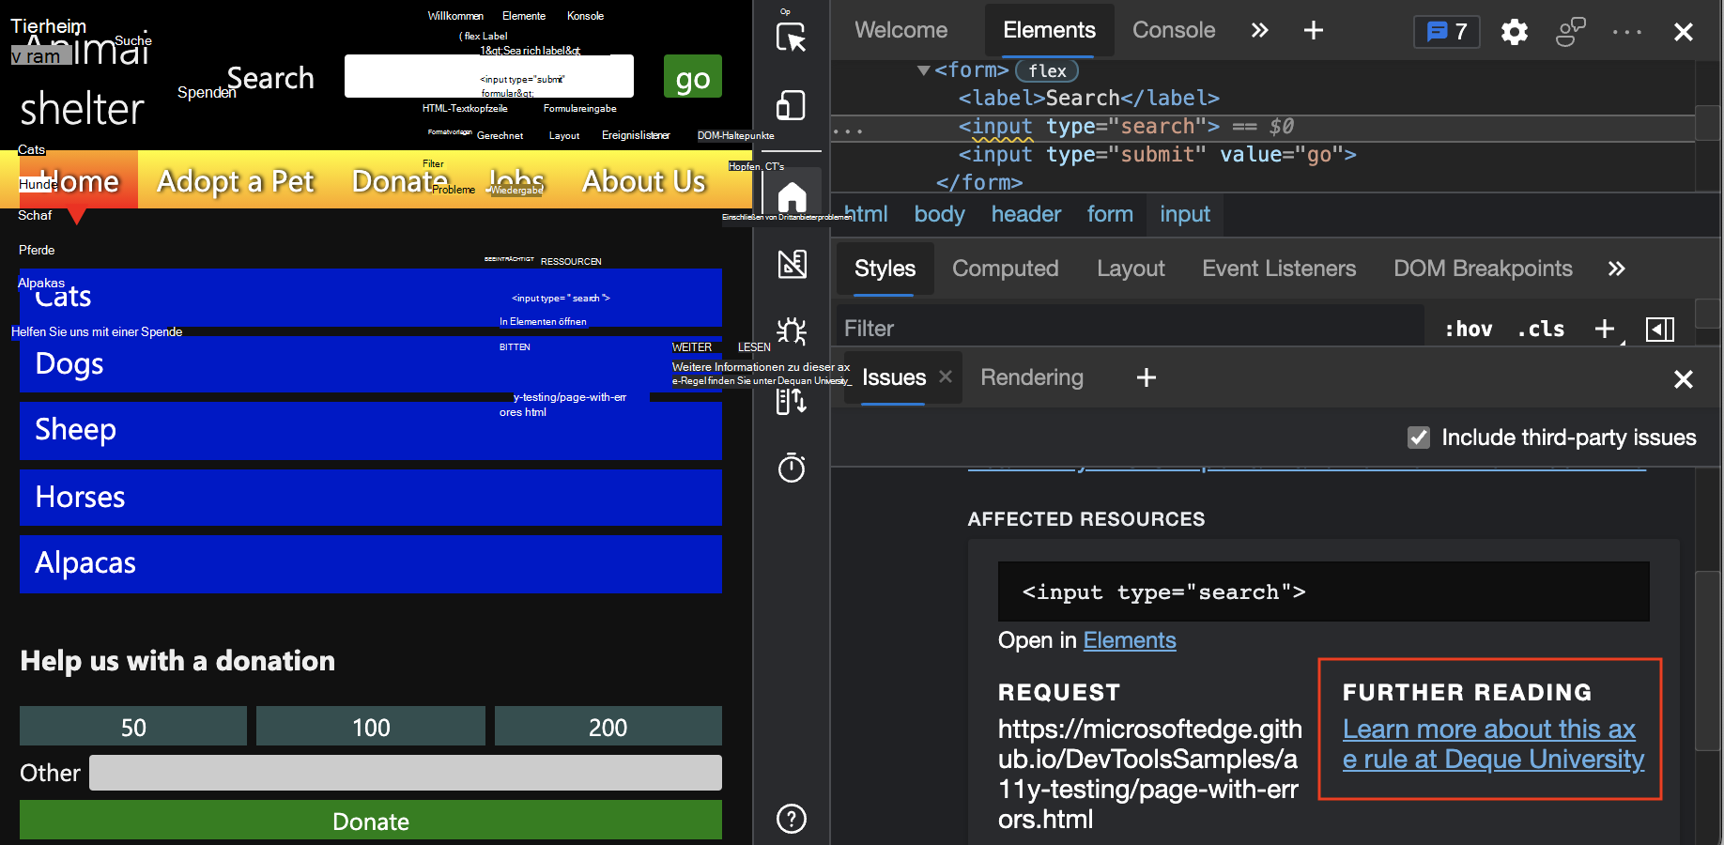The height and width of the screenshot is (845, 1724).
Task: Click the webpage search input box
Action: (489, 76)
